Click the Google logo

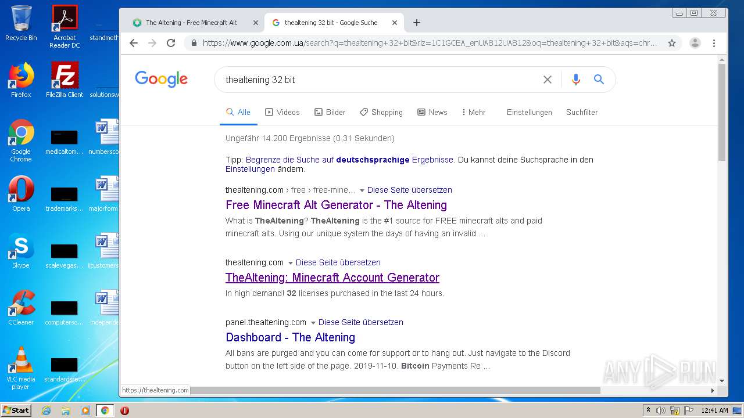[161, 79]
